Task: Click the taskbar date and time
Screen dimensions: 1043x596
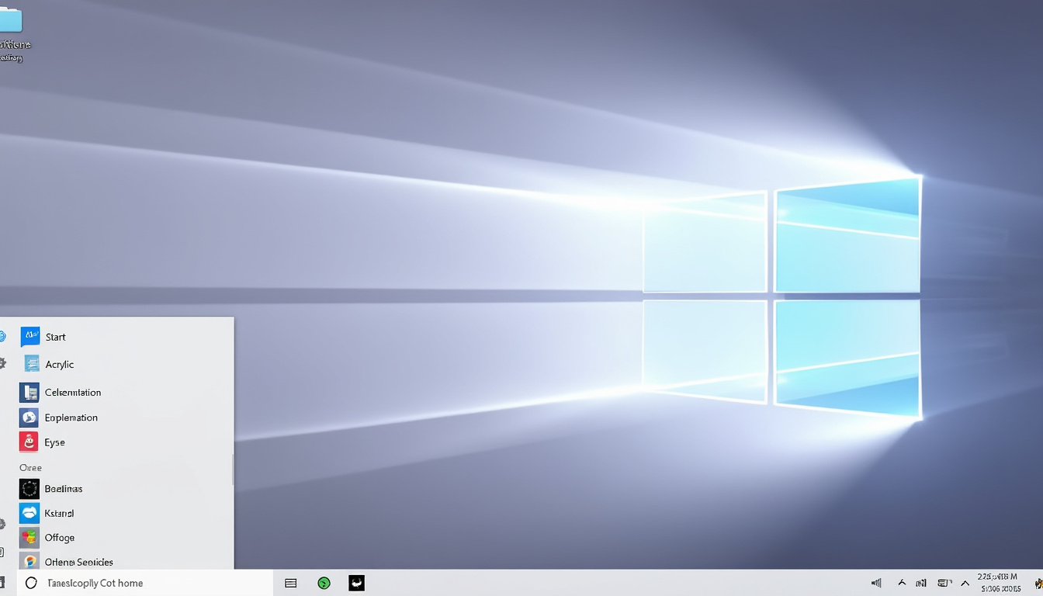Action: click(999, 583)
